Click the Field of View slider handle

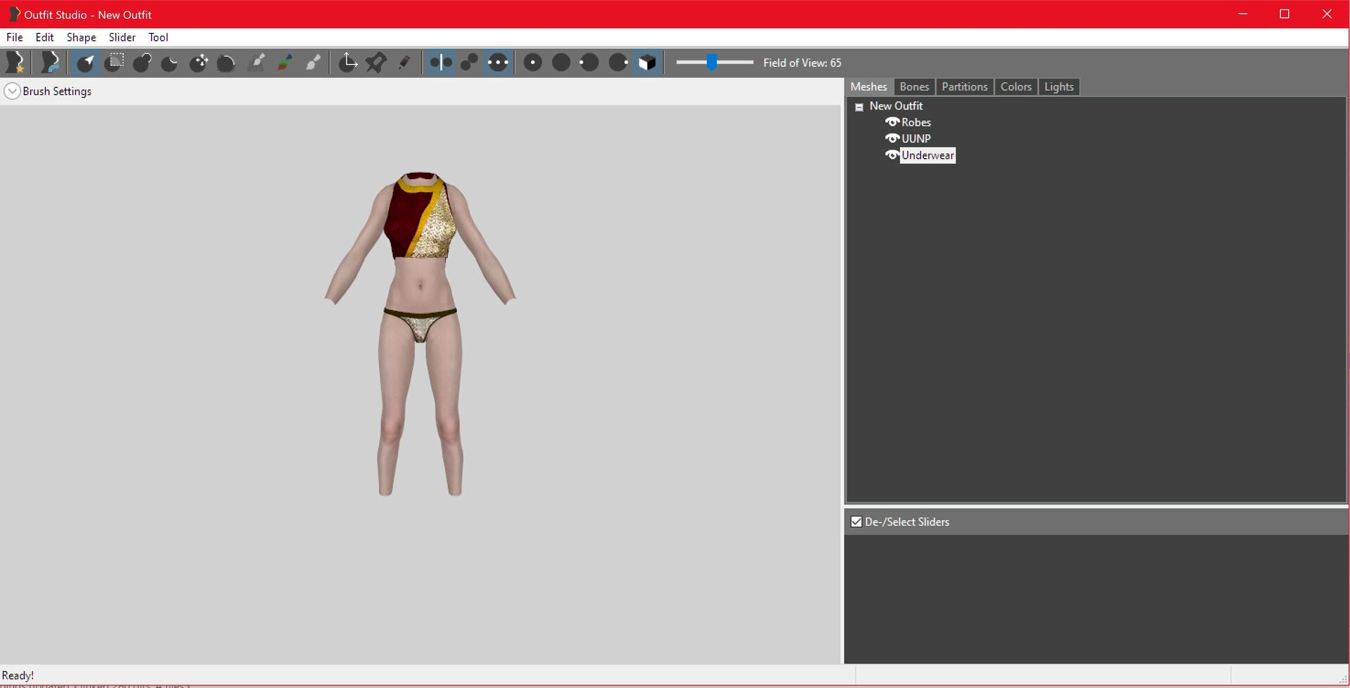pos(712,63)
